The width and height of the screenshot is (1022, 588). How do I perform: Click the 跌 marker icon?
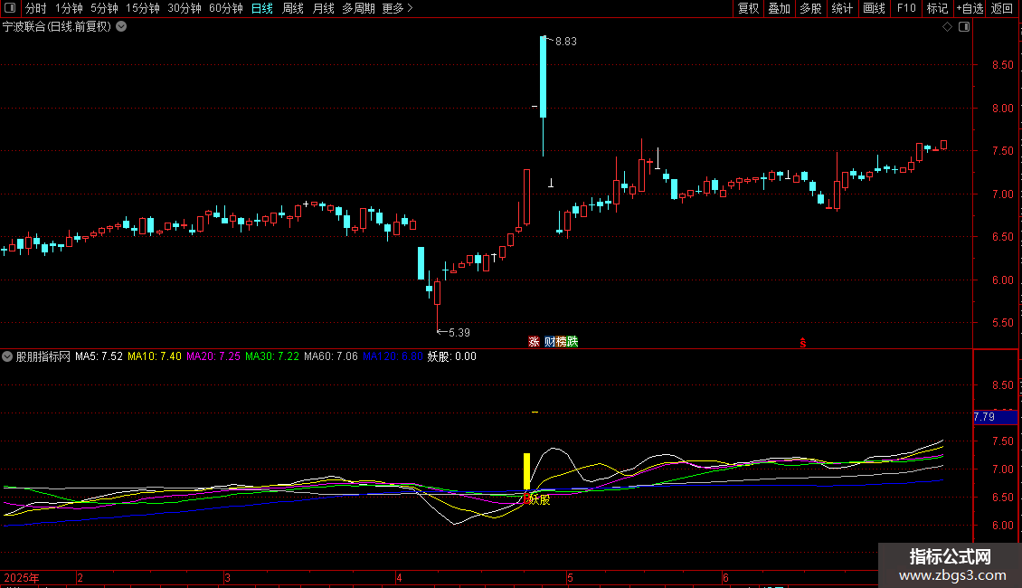(573, 342)
